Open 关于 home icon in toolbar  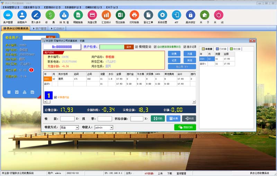[x=205, y=15]
